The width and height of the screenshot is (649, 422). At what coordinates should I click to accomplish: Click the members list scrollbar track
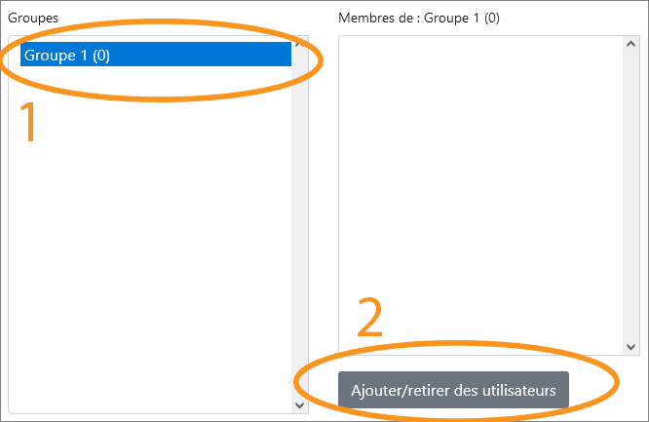coord(630,195)
